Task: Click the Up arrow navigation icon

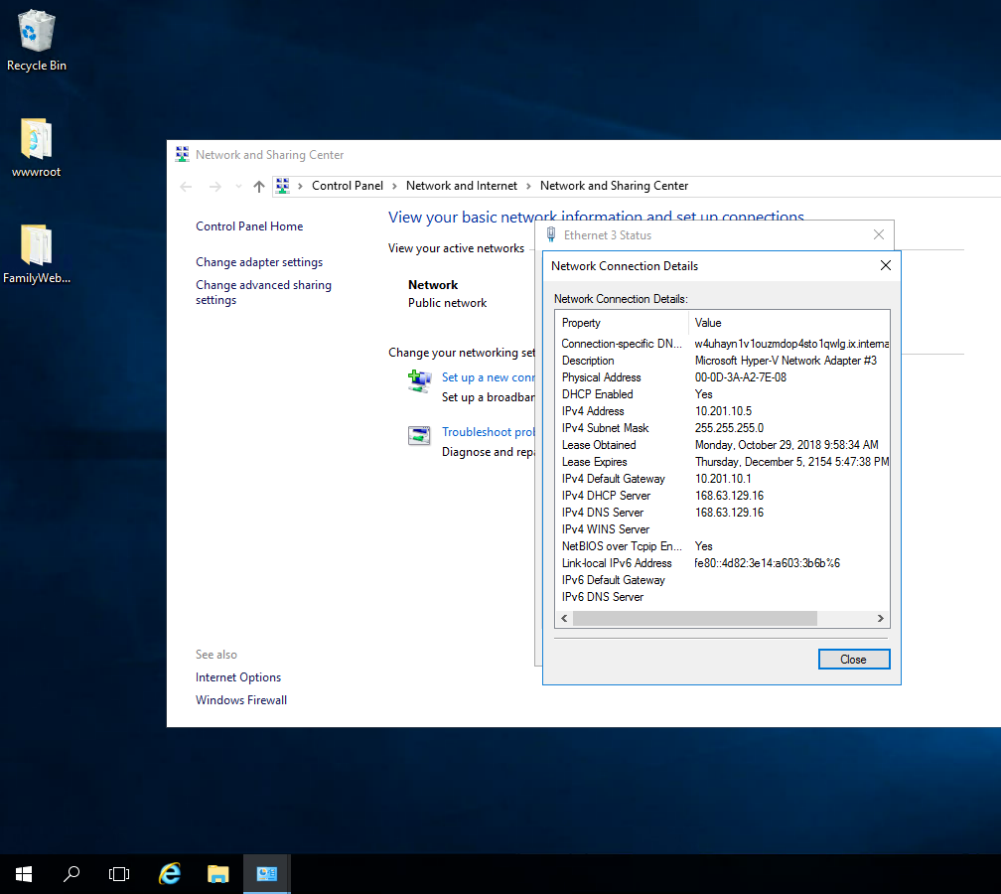Action: pyautogui.click(x=259, y=186)
